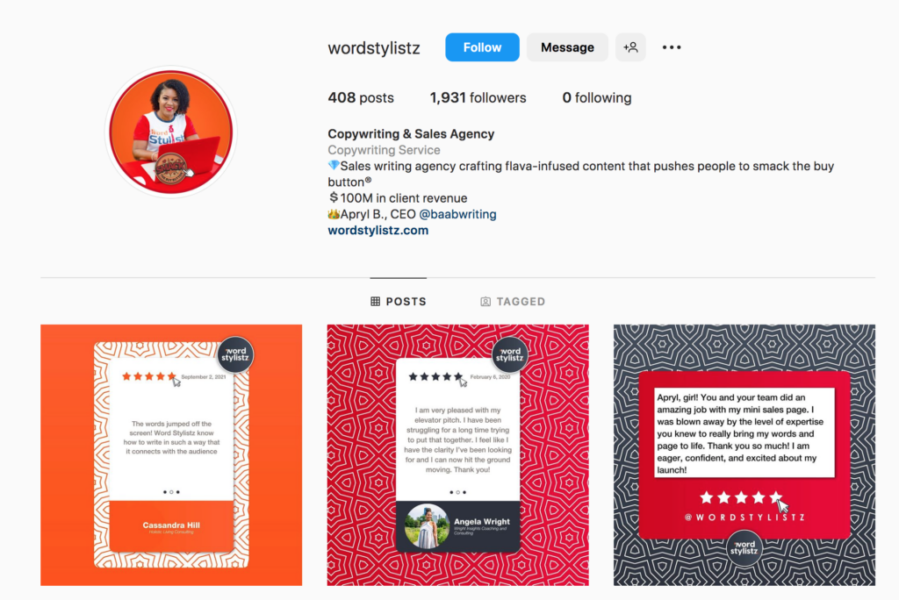
Task: Open the wordstylistz profile picture
Action: point(171,132)
